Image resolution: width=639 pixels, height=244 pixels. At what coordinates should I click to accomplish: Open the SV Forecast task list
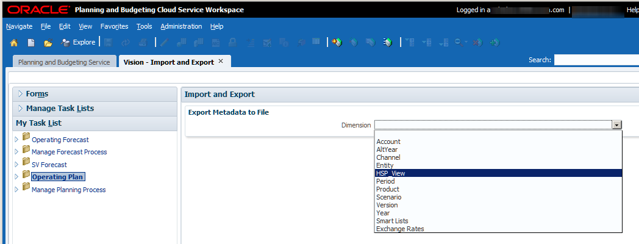49,165
